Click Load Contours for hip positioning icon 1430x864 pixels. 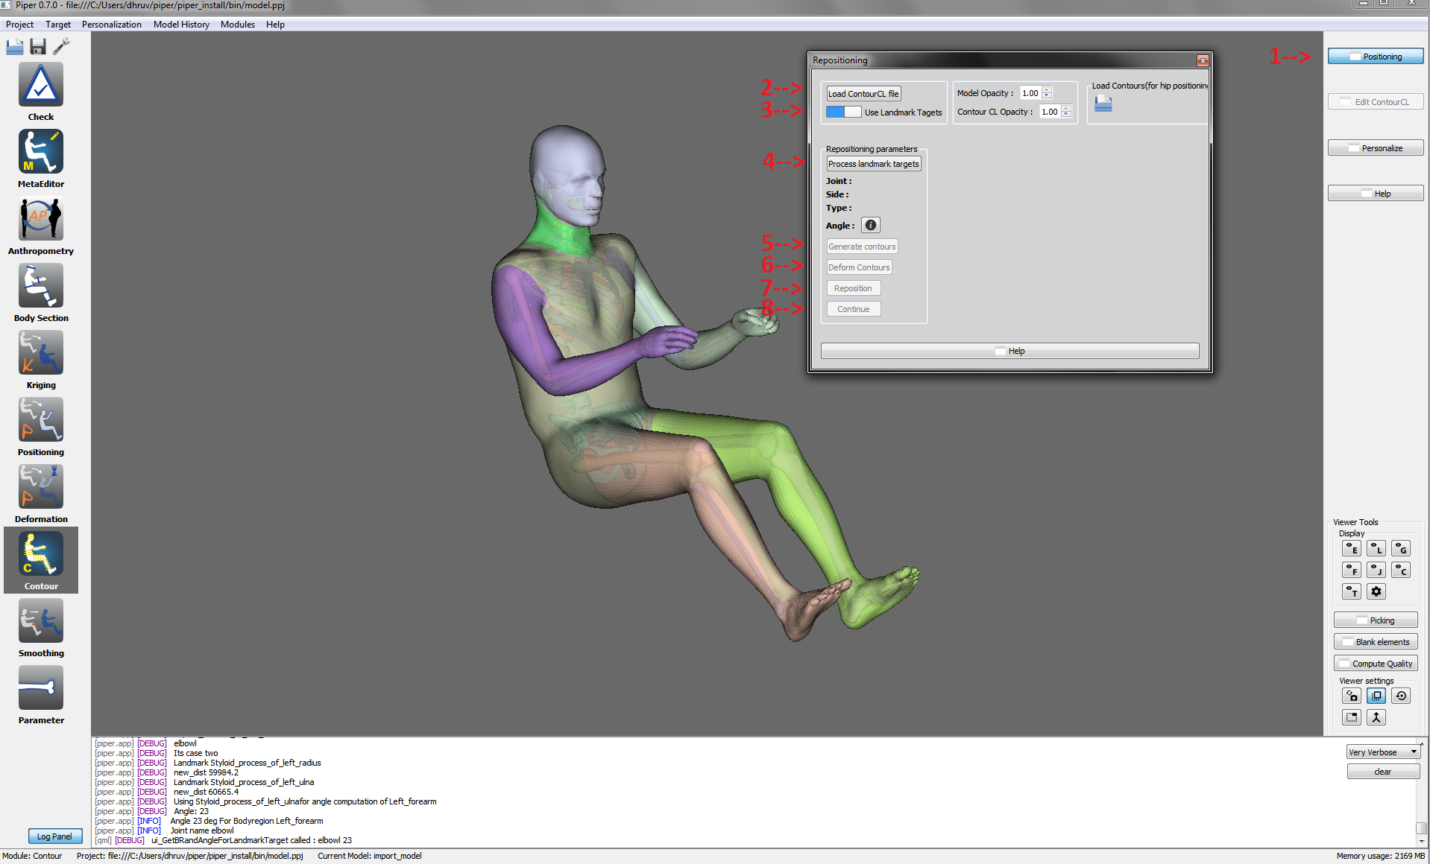point(1103,104)
